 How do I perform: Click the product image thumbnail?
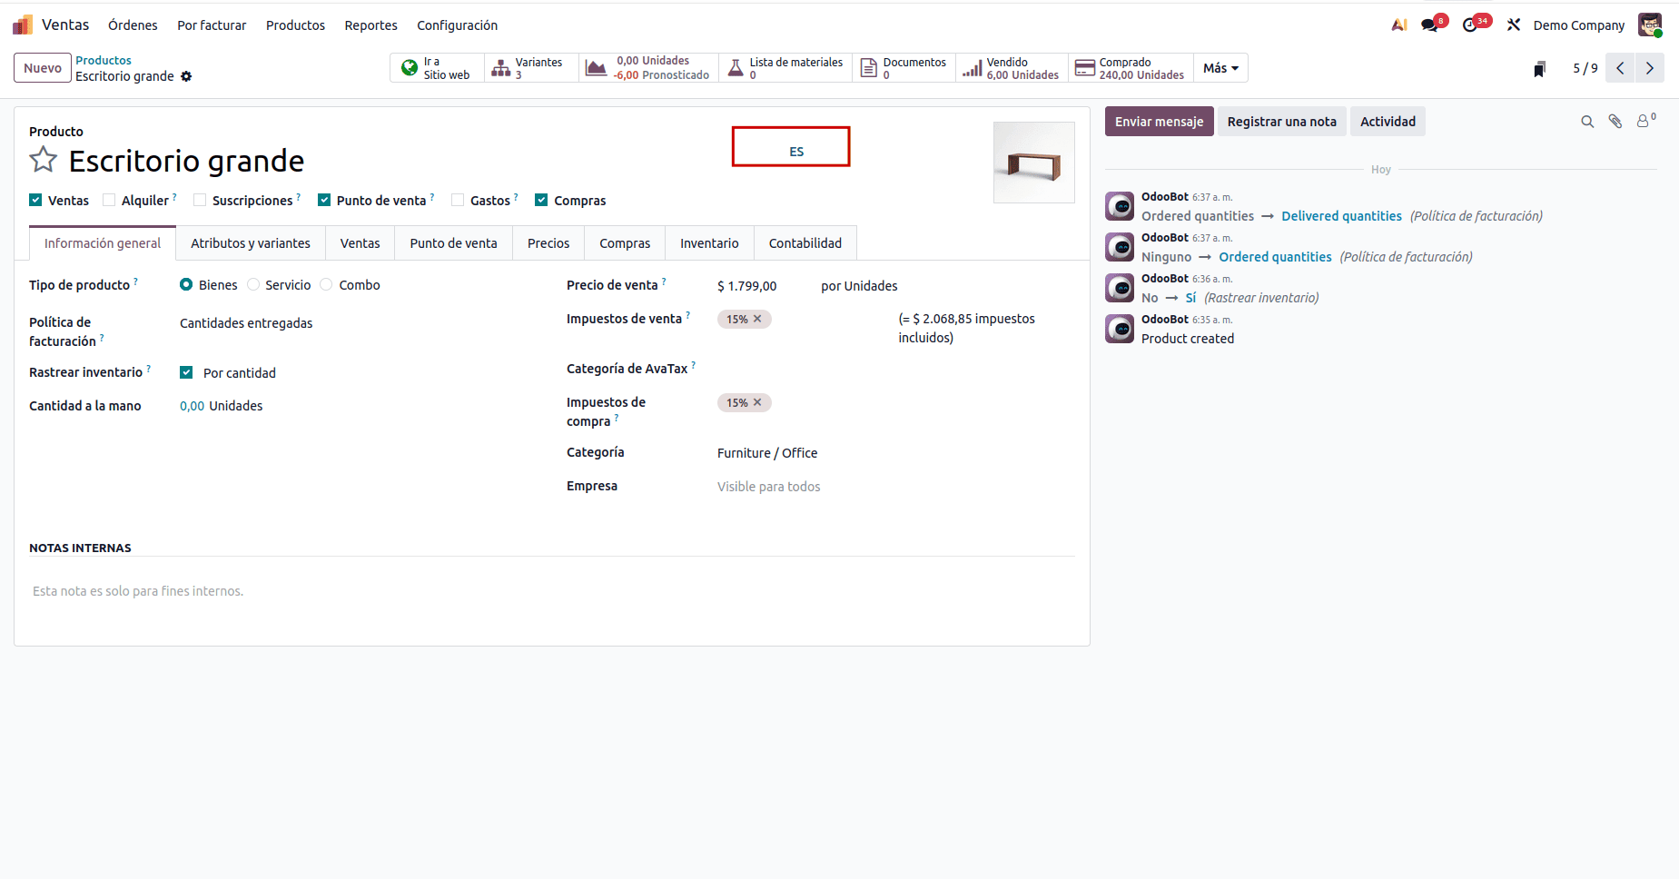click(1034, 163)
